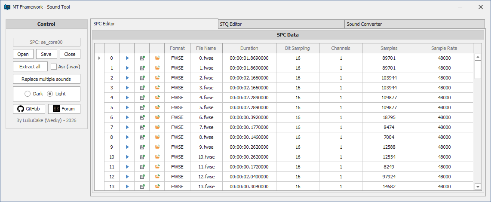Image resolution: width=491 pixels, height=202 pixels.
Task: Click duration cell 00:00:00.3920000
Action: pos(249,117)
